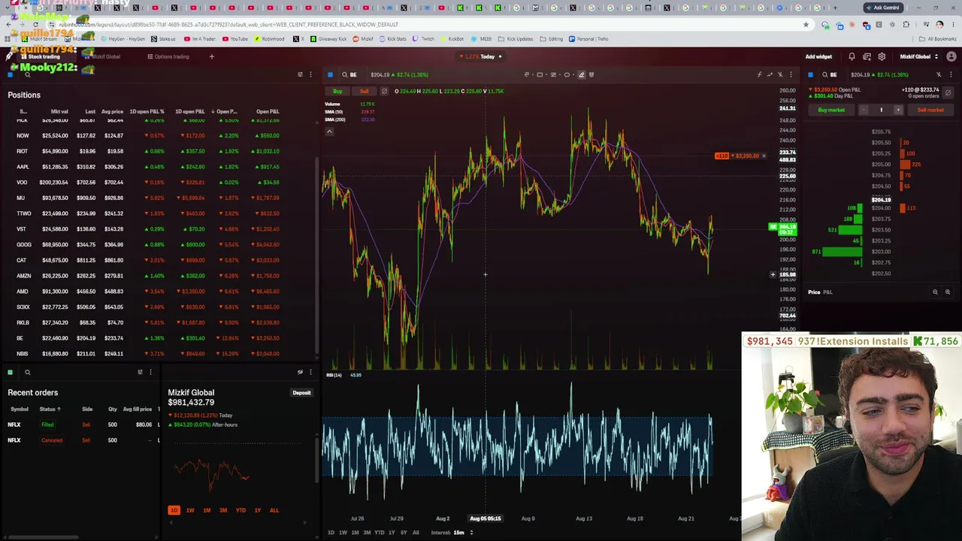Click Buy market in ladder
This screenshot has height=541, width=962.
[831, 110]
